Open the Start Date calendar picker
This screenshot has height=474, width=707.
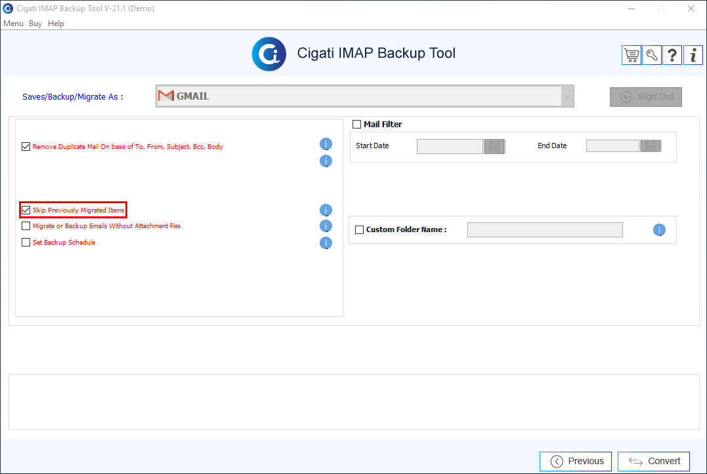tap(494, 146)
